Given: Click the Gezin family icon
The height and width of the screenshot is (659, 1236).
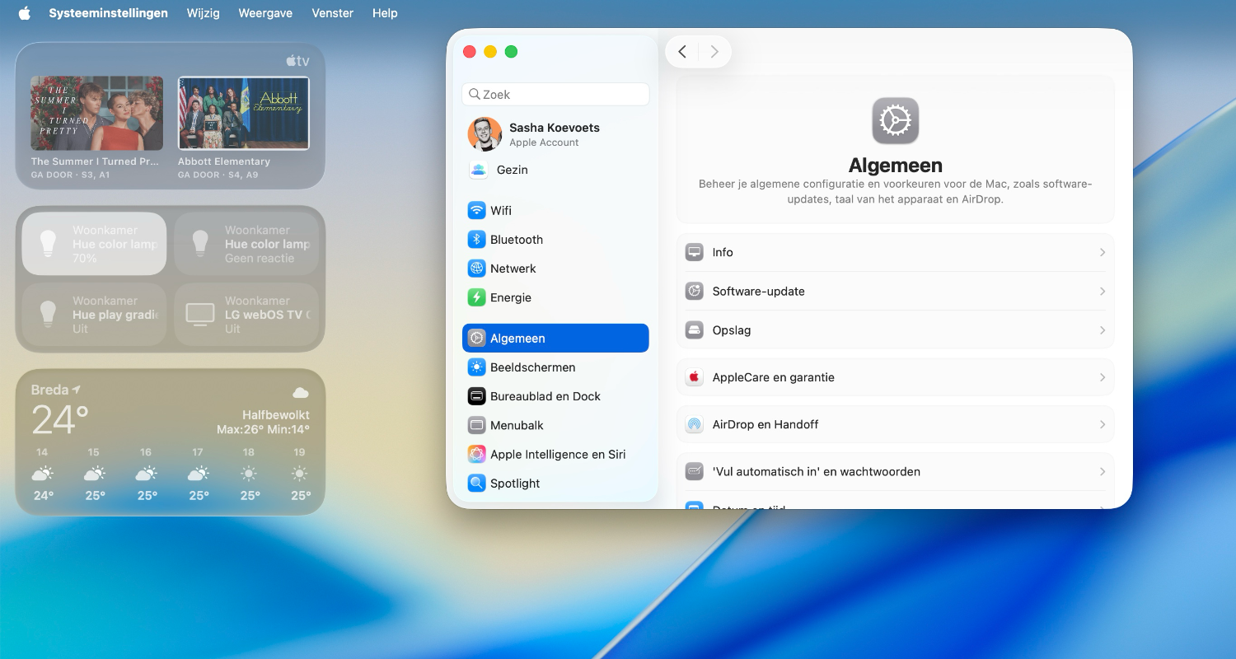Looking at the screenshot, I should (479, 170).
